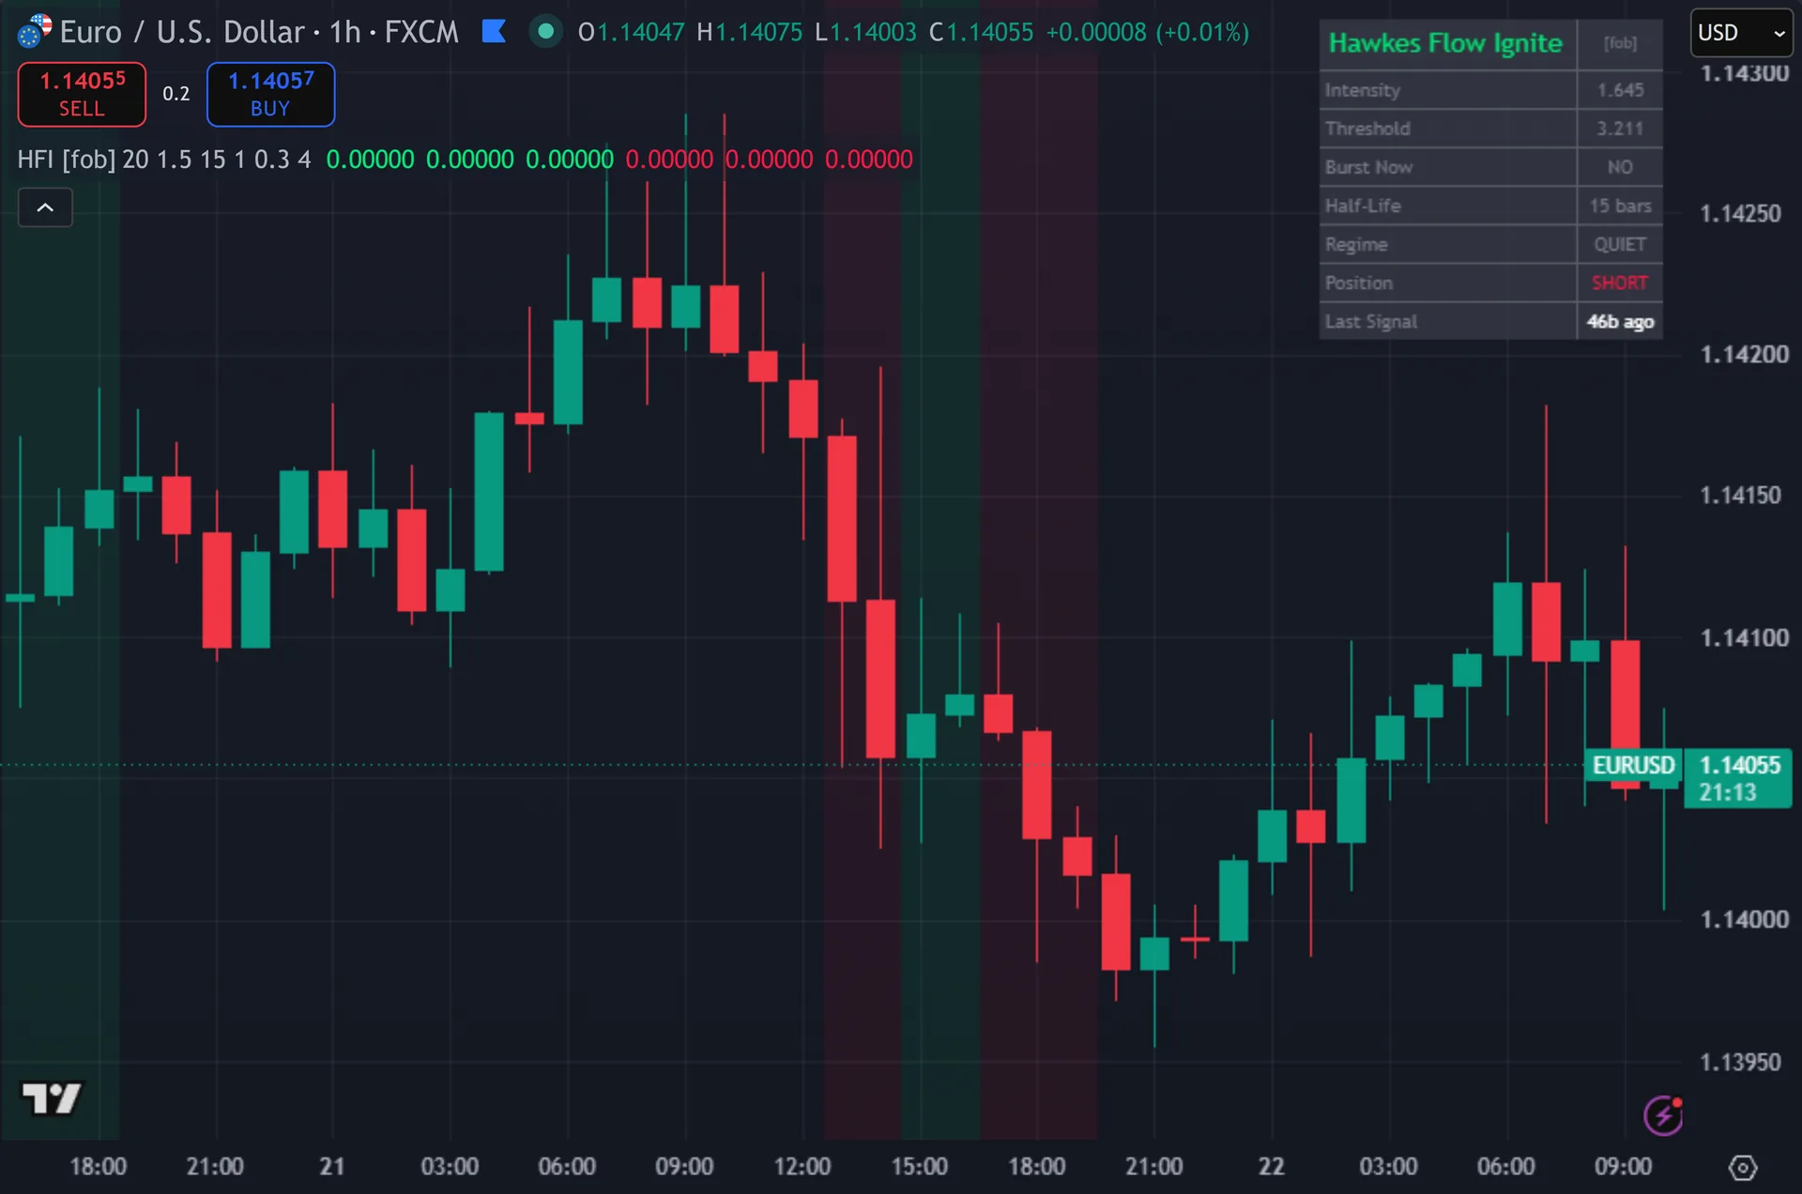Viewport: 1802px width, 1194px height.
Task: Click the close price C1.14055
Action: (981, 33)
